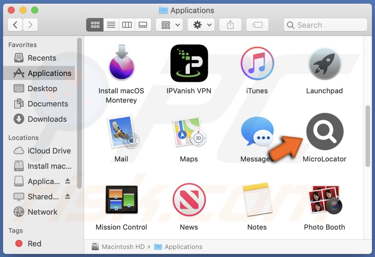Switch to column view
The image size is (375, 257).
click(x=127, y=25)
